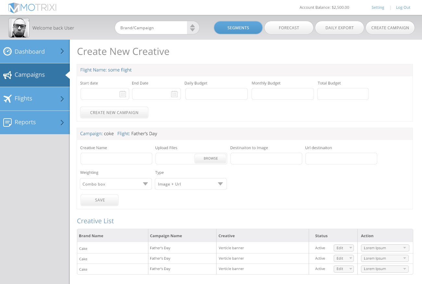Open the Brand/Campaign selector
Screen dimensions: 422x284
tap(157, 28)
